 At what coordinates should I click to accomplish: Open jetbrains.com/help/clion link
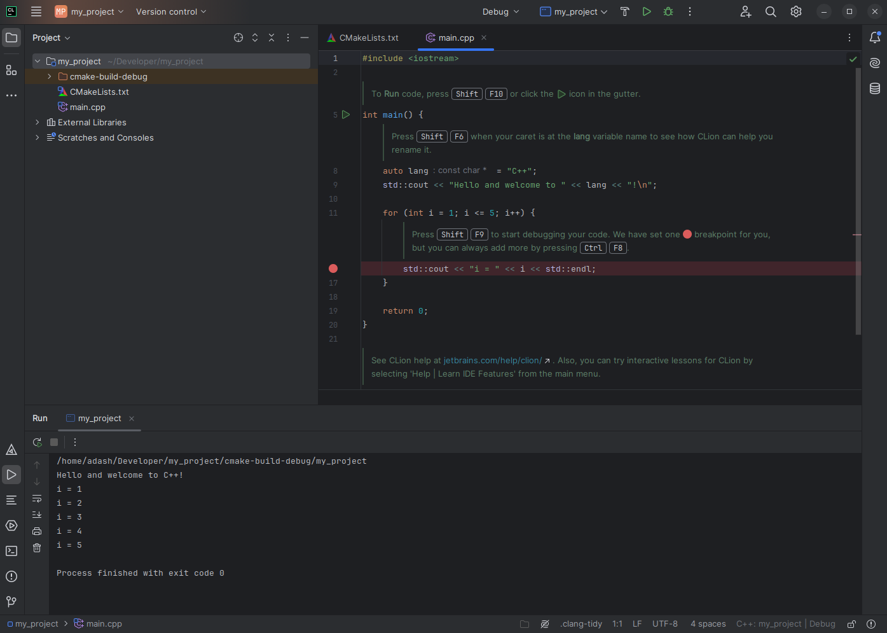(493, 360)
